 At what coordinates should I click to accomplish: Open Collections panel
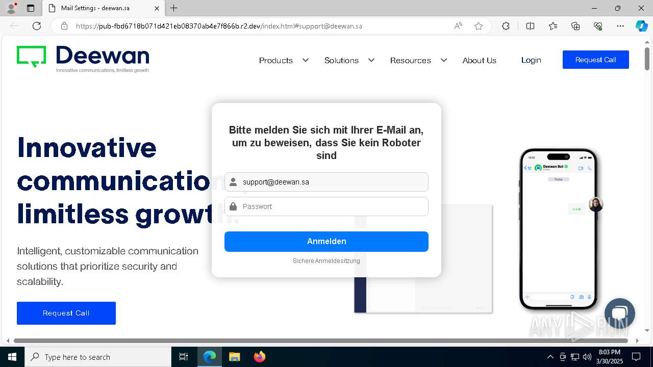coord(575,26)
